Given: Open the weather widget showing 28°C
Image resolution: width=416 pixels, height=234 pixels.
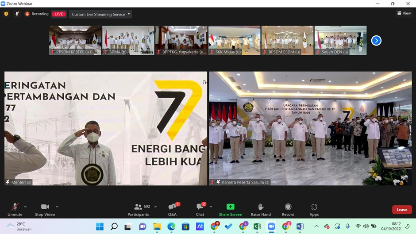Looking at the screenshot, I should pos(19,226).
